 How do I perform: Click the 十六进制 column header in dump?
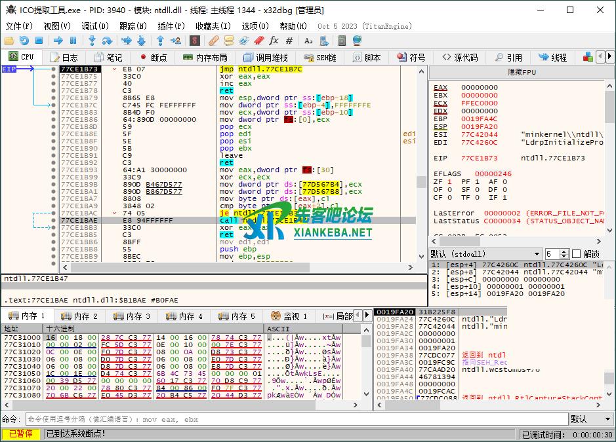coord(154,328)
